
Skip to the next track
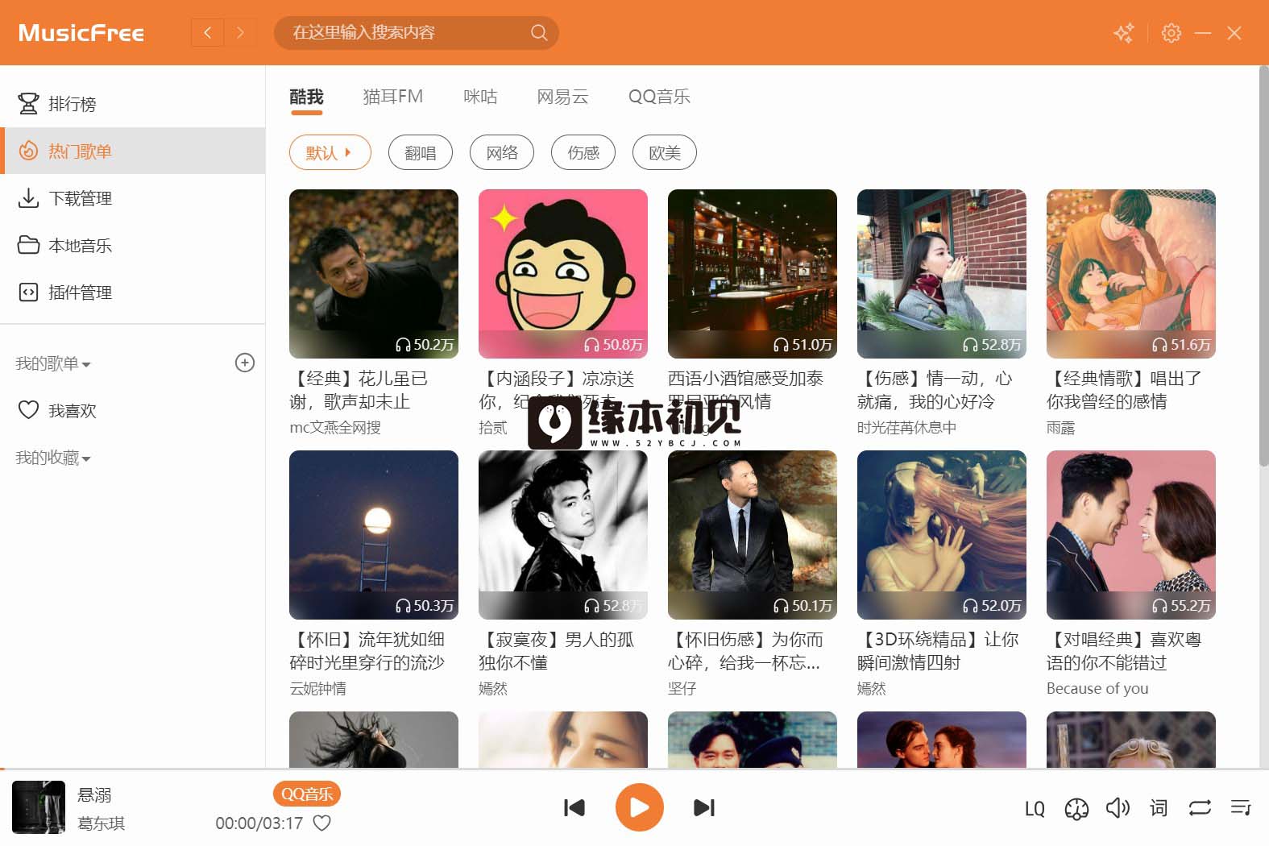pos(704,807)
